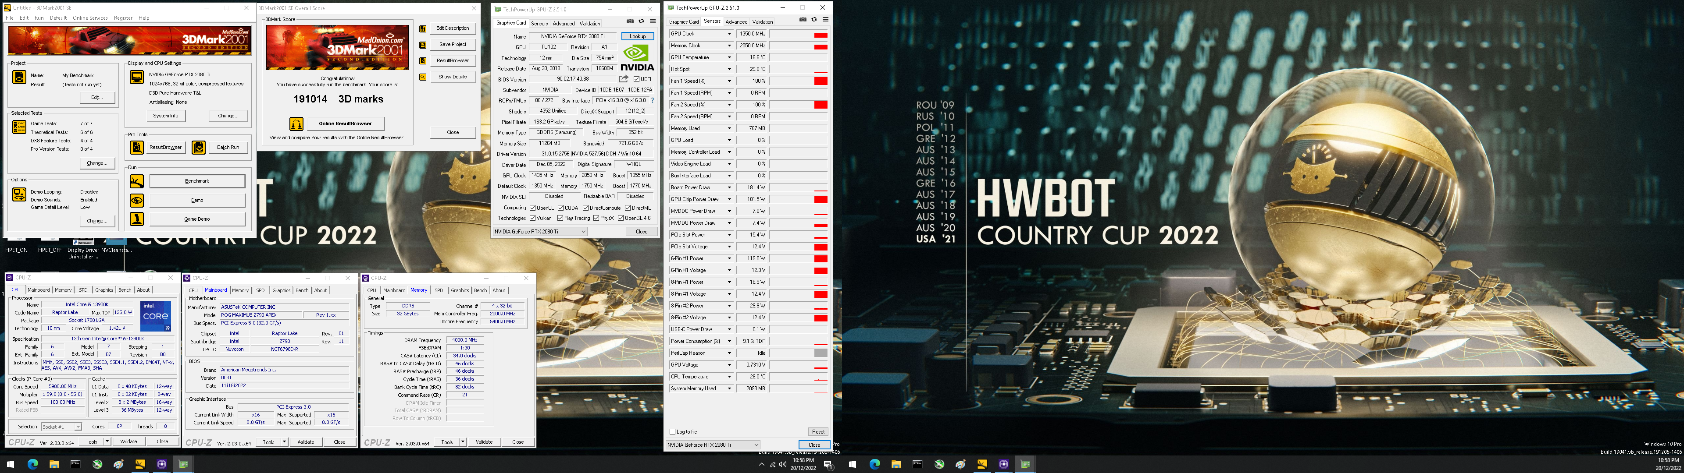Click the icon left of Online ResultBrowser

point(296,124)
